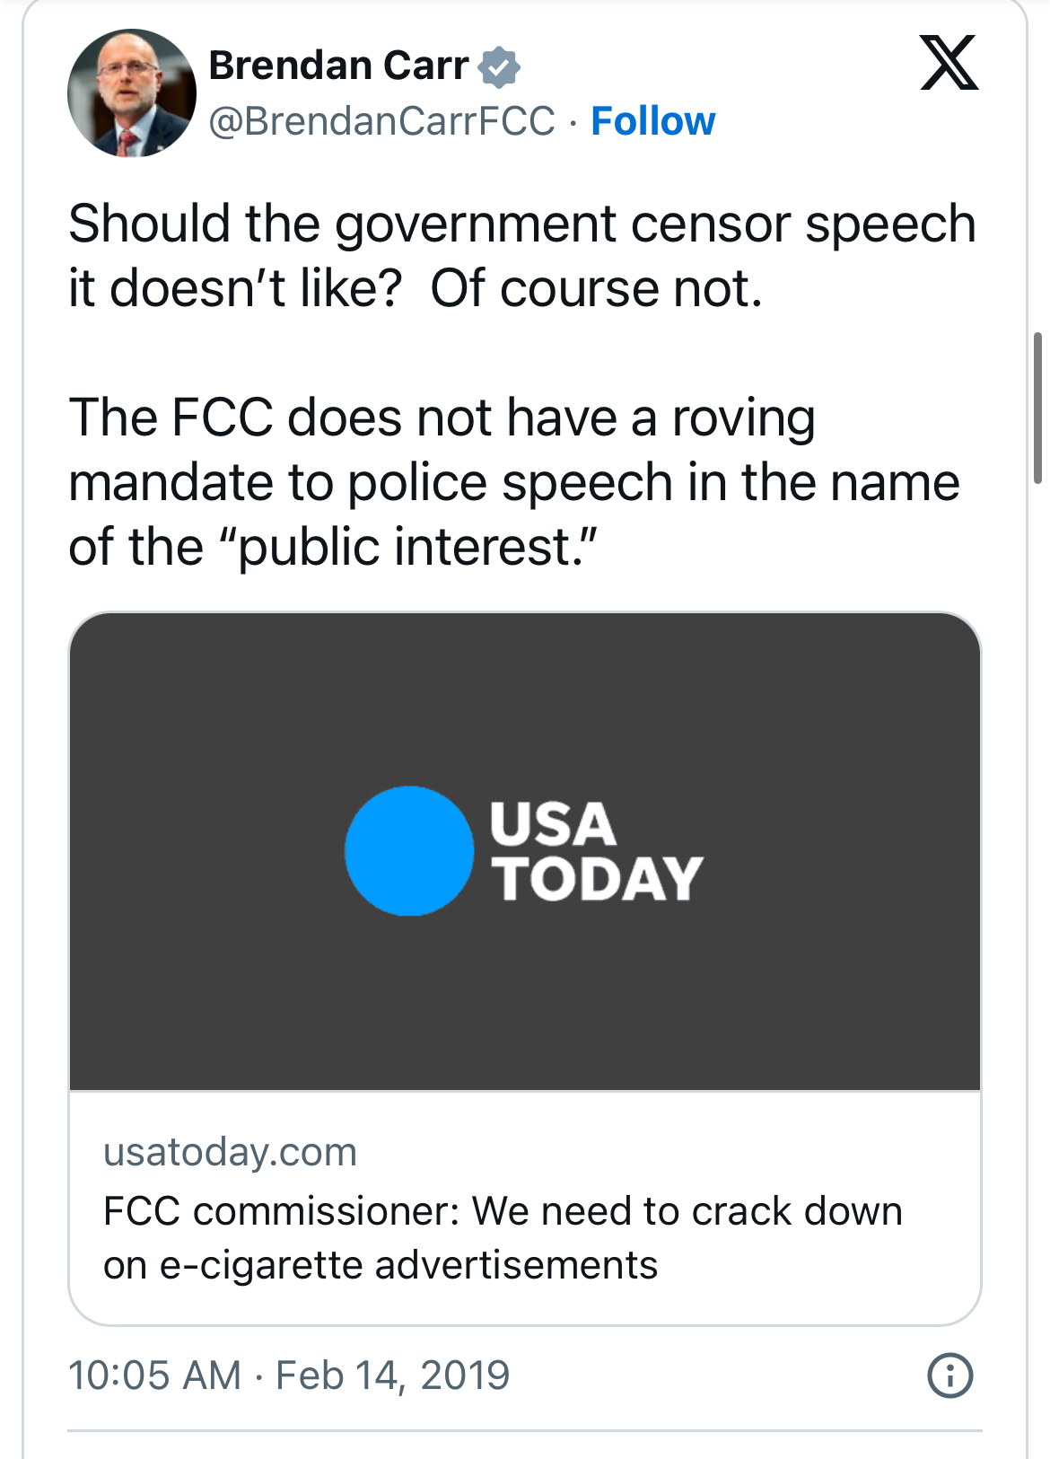Open the tweet info icon

(x=949, y=1375)
